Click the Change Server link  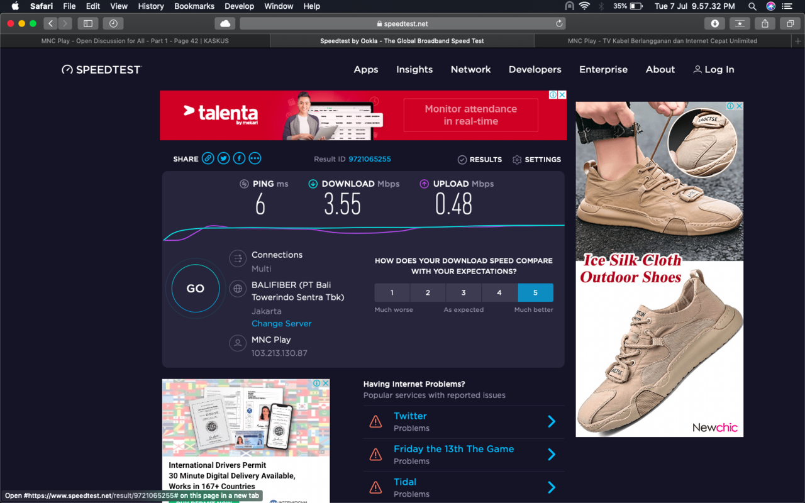pos(281,324)
